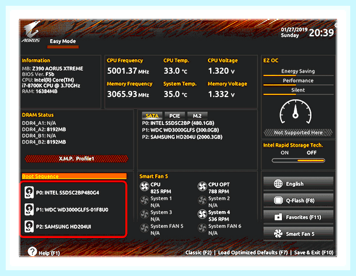Click the Smart Fan 5 button fan icon
The height and width of the screenshot is (276, 356).
278,233
